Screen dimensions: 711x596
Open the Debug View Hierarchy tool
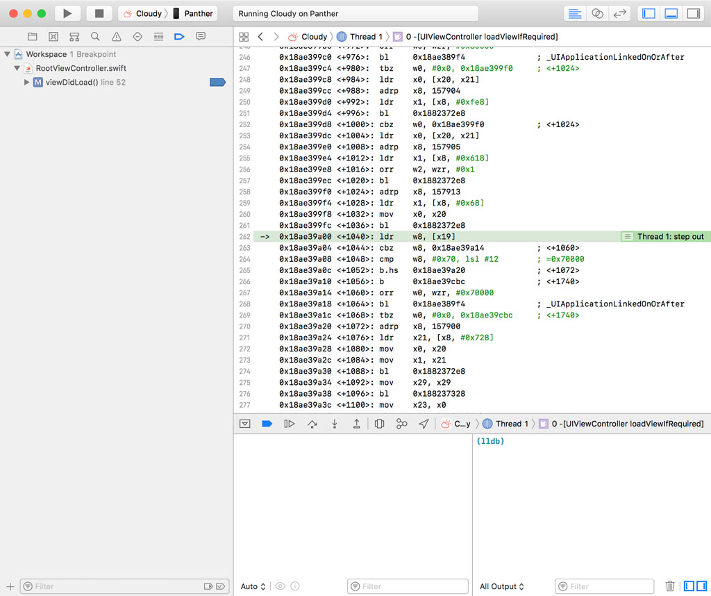tap(379, 424)
